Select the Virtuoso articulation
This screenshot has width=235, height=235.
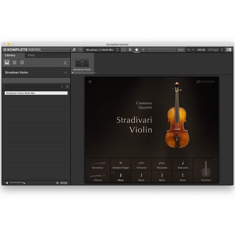(x=141, y=164)
